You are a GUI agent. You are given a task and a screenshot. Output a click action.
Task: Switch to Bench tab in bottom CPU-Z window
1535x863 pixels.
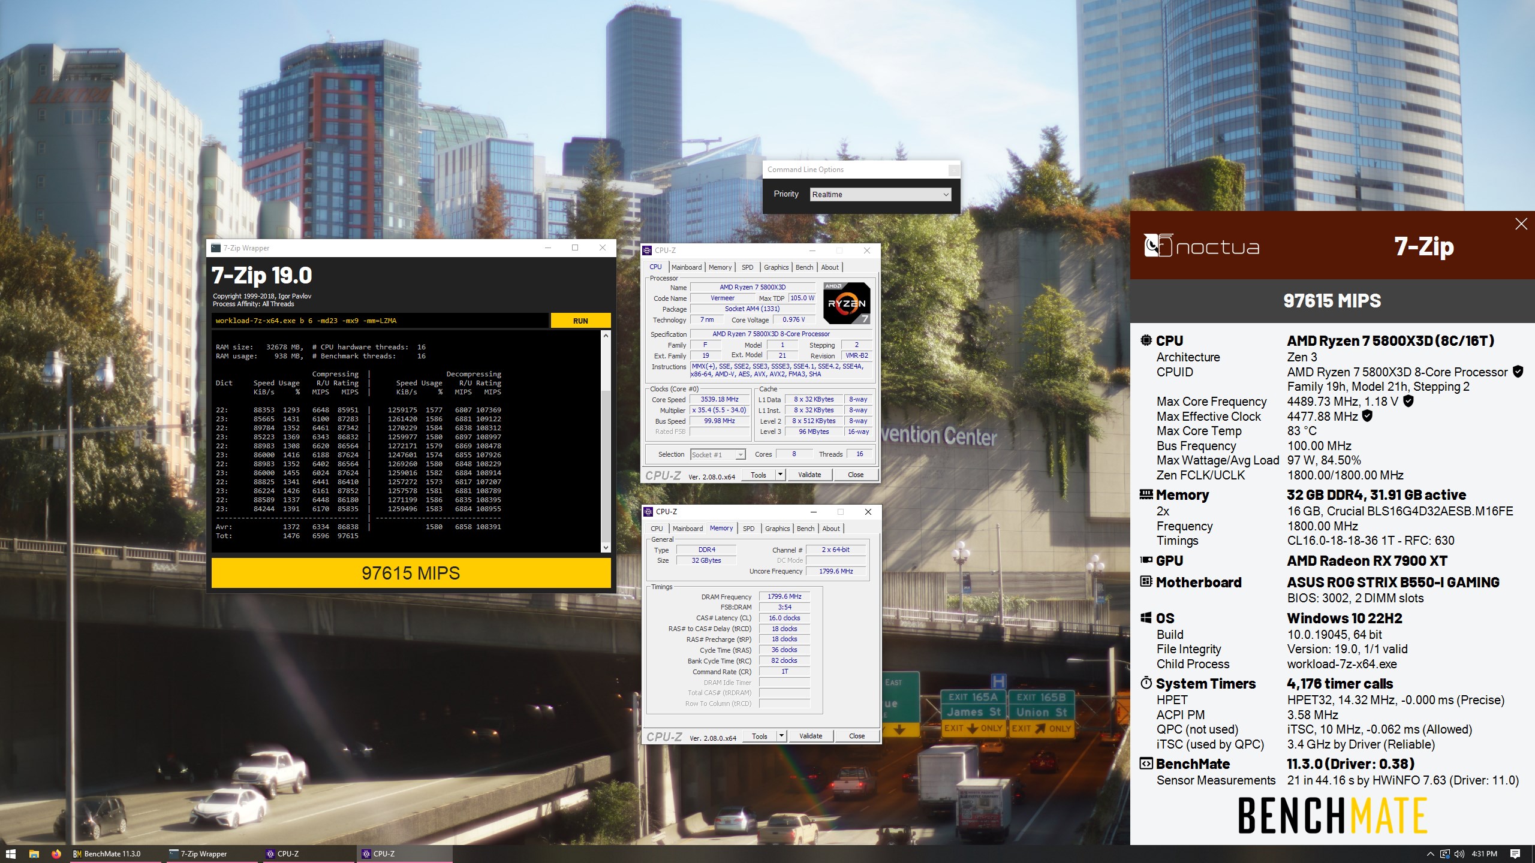805,529
